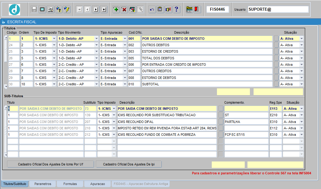Open the Tipo De Imposto dropdown for Ordem 1
This screenshot has height=189, width=321.
pos(53,38)
